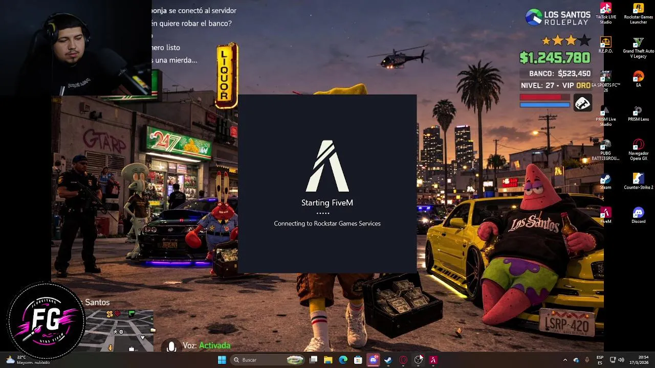655x368 pixels.
Task: Select PRISM Live Studio desktop icon
Action: (605, 116)
